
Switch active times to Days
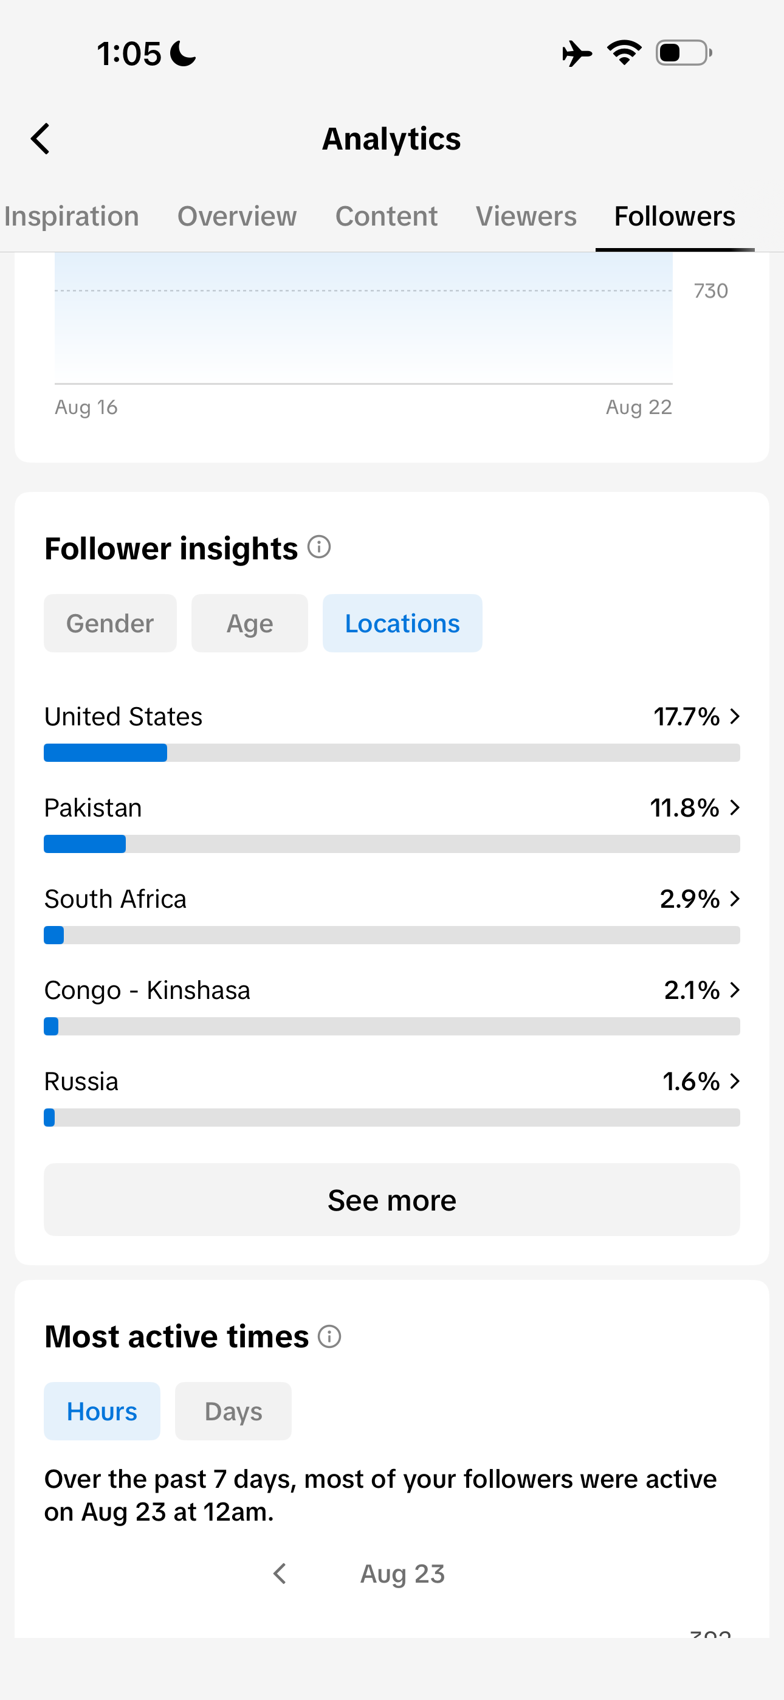click(233, 1411)
